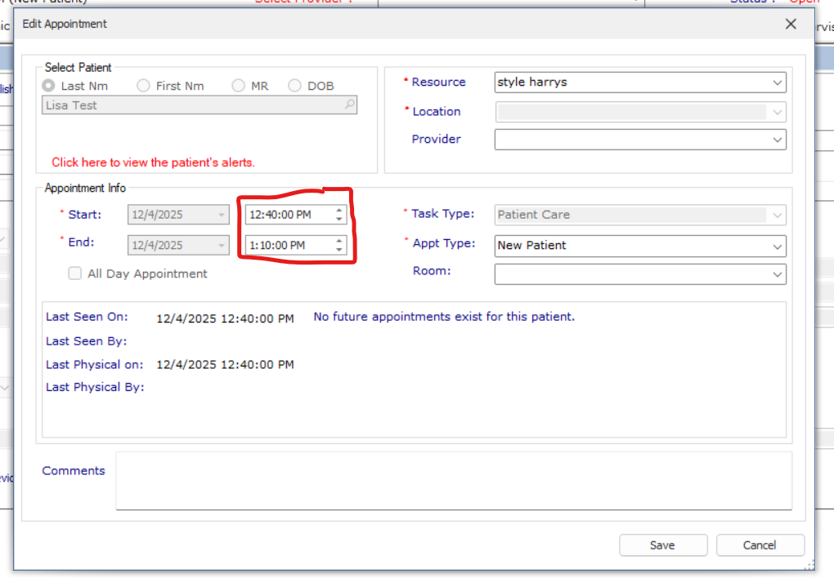The width and height of the screenshot is (834, 578).
Task: Click into the Comments text box
Action: tap(454, 481)
